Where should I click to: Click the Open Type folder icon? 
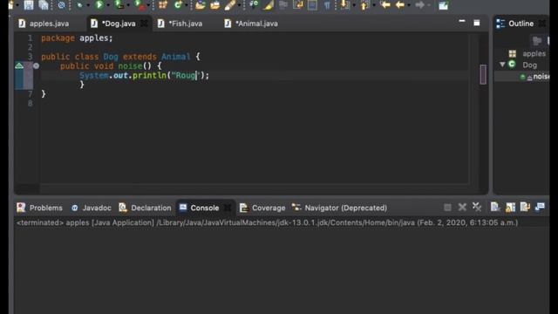pos(200,5)
